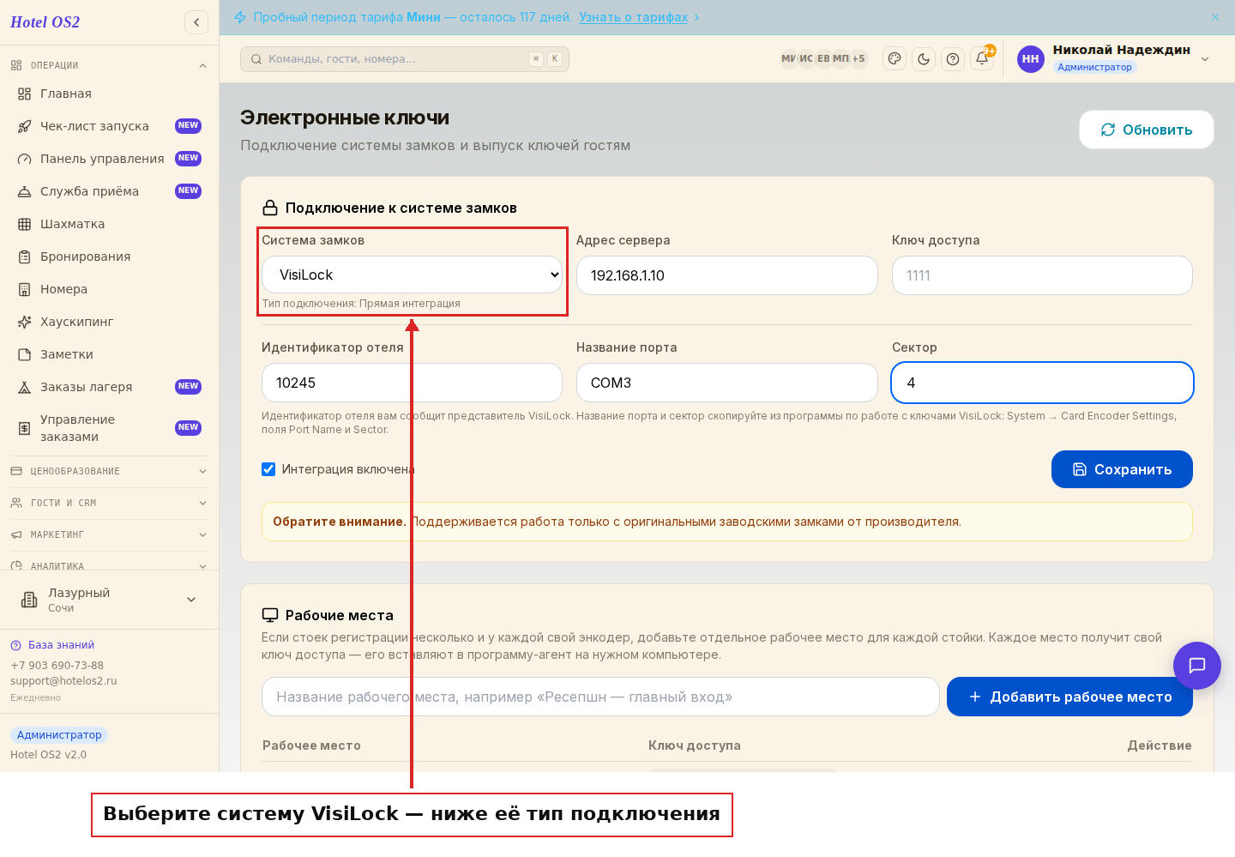Open the color theme palette
The image size is (1235, 857).
click(895, 59)
